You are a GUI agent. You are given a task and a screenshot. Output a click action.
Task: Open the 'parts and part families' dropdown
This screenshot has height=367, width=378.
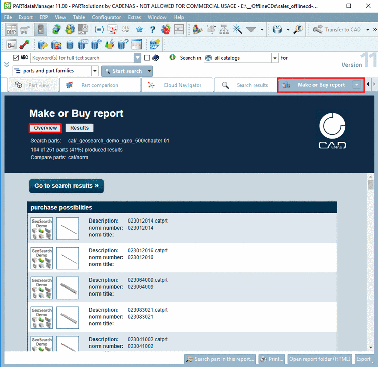click(95, 71)
